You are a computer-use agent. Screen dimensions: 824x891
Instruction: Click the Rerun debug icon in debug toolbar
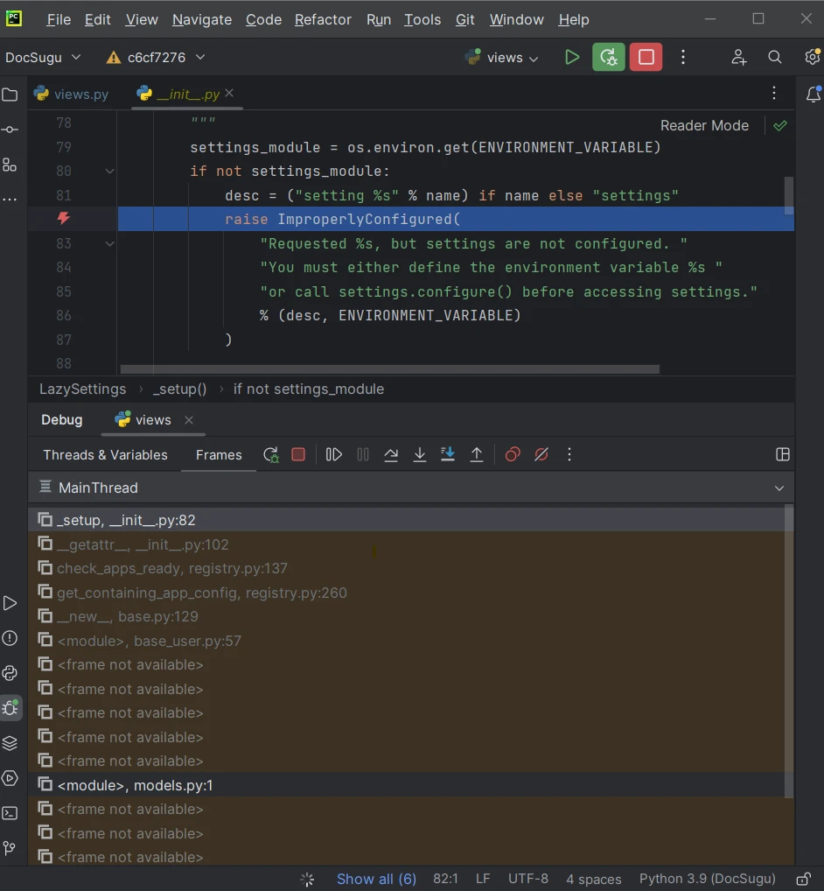pyautogui.click(x=271, y=455)
